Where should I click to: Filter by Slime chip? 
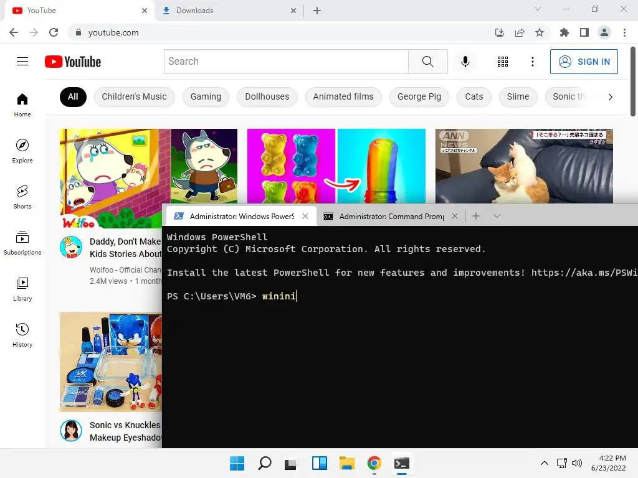[x=518, y=96]
